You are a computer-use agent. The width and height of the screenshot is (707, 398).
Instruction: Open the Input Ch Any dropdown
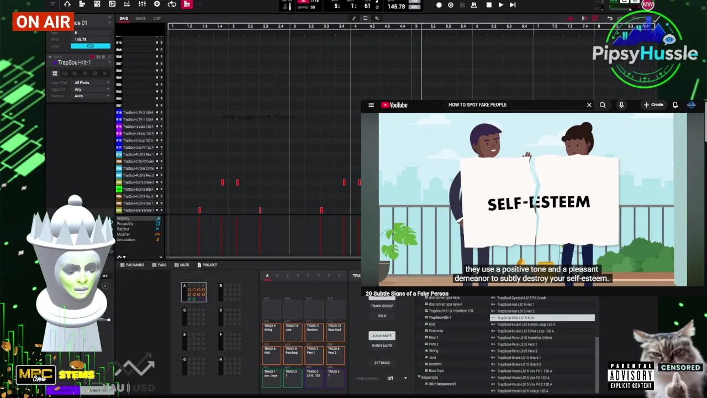[x=91, y=89]
